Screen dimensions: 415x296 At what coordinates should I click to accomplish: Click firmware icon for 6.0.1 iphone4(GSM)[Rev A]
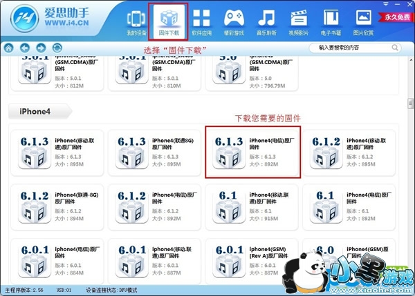229,261
